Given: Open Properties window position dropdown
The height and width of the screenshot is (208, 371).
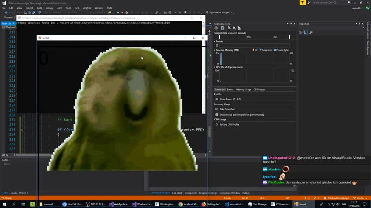Looking at the screenshot, I should click(356, 24).
